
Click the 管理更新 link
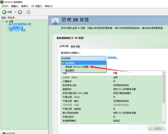tap(113, 58)
